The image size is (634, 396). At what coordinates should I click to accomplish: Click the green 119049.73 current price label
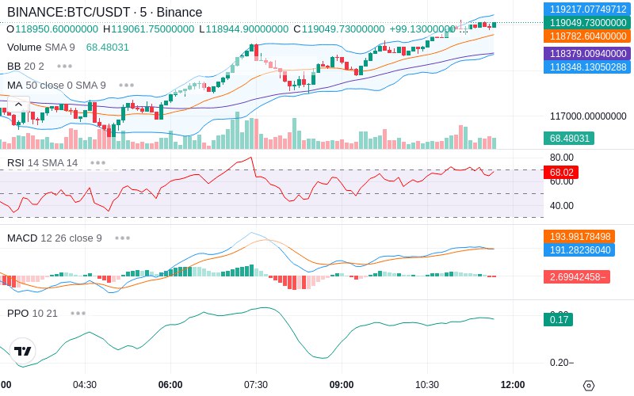pos(587,23)
